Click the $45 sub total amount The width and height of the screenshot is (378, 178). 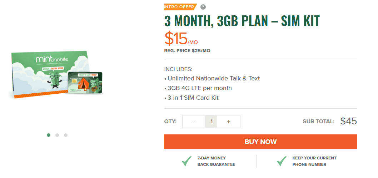349,121
